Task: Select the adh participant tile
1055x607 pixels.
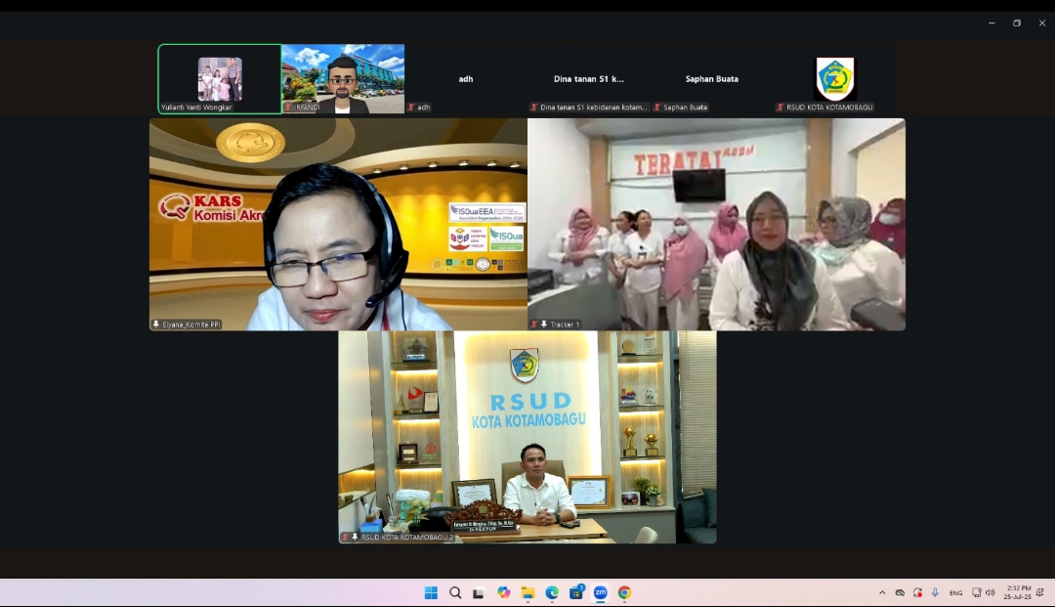Action: [x=466, y=79]
